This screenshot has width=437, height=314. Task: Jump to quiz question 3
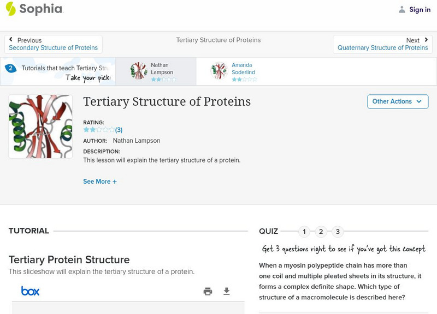[x=338, y=232]
